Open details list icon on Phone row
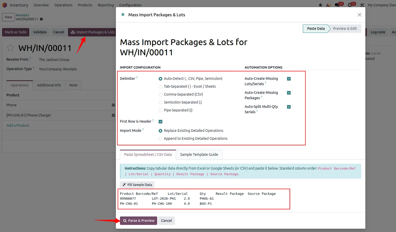This screenshot has height=232, width=396. (113, 105)
